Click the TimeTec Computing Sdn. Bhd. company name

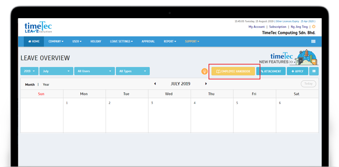pyautogui.click(x=289, y=33)
